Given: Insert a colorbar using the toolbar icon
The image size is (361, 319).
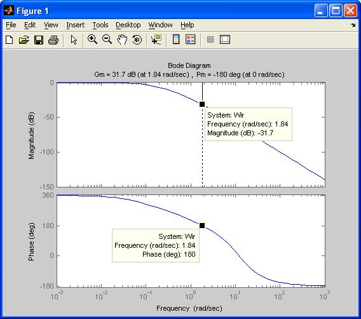Looking at the screenshot, I should 176,39.
